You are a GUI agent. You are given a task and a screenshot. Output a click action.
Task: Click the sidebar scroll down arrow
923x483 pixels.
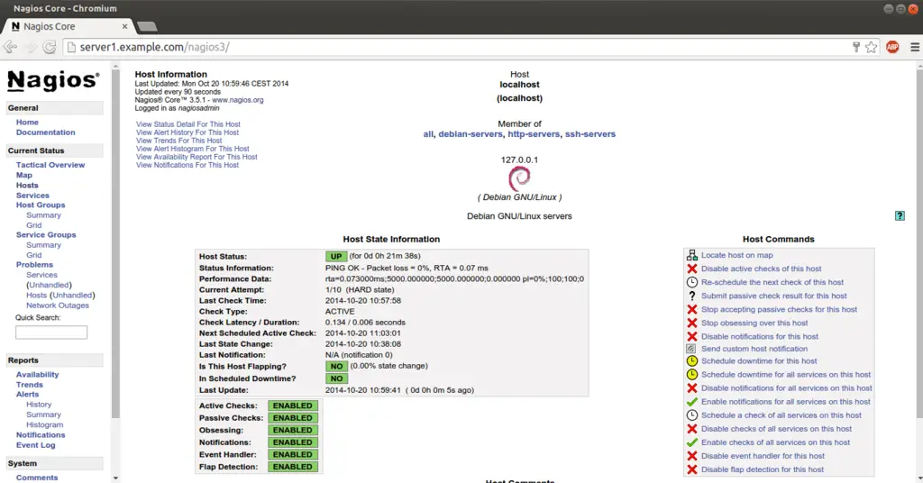(115, 478)
